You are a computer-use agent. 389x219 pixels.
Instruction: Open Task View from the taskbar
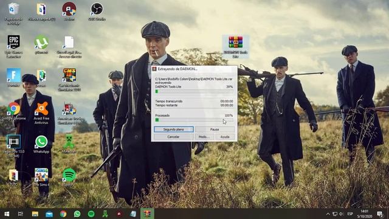[x=21, y=214]
